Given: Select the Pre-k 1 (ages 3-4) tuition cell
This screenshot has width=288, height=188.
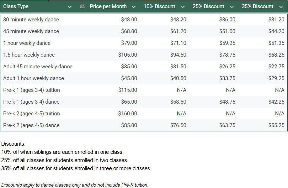Looking at the screenshot, I should tap(31, 90).
